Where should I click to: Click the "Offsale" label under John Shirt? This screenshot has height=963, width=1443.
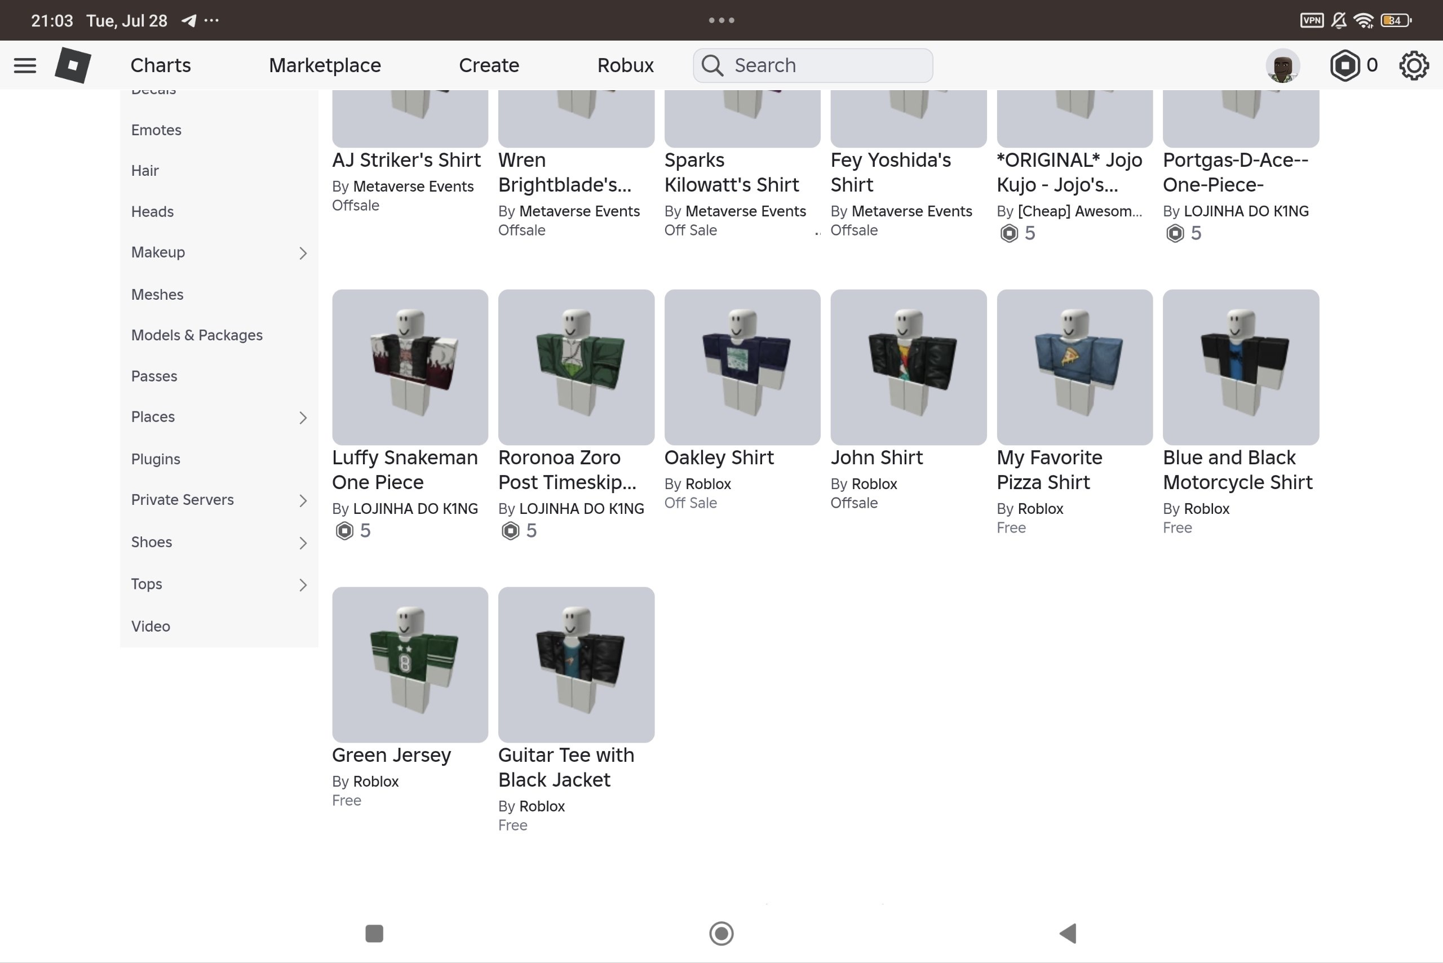coord(854,504)
